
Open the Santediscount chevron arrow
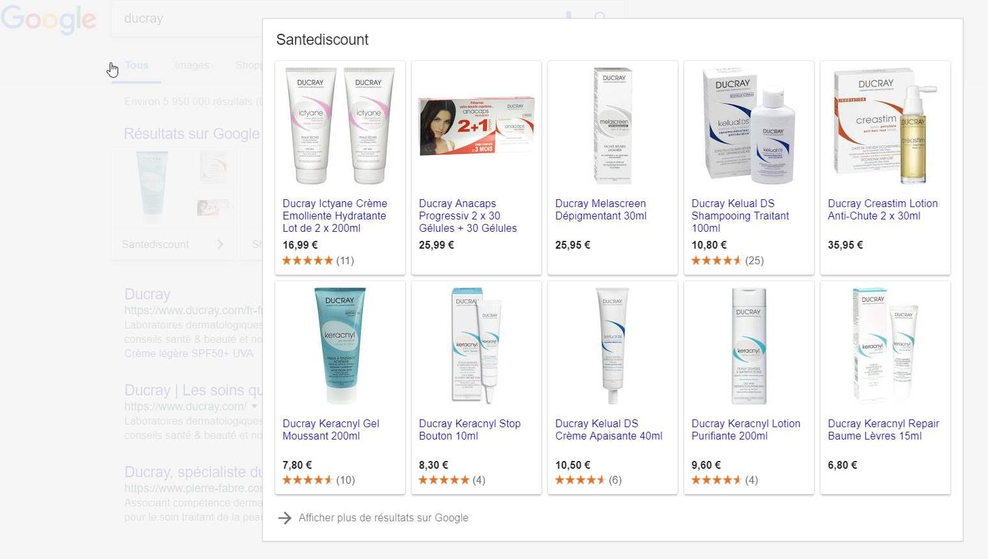click(x=220, y=244)
